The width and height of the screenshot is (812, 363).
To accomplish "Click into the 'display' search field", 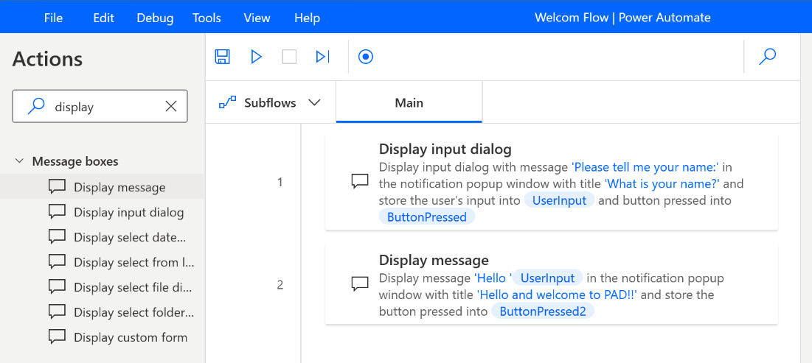I will (100, 107).
